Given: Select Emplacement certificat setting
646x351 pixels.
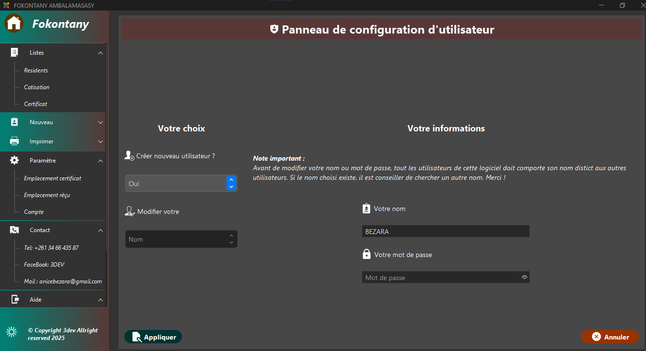Looking at the screenshot, I should coord(52,178).
